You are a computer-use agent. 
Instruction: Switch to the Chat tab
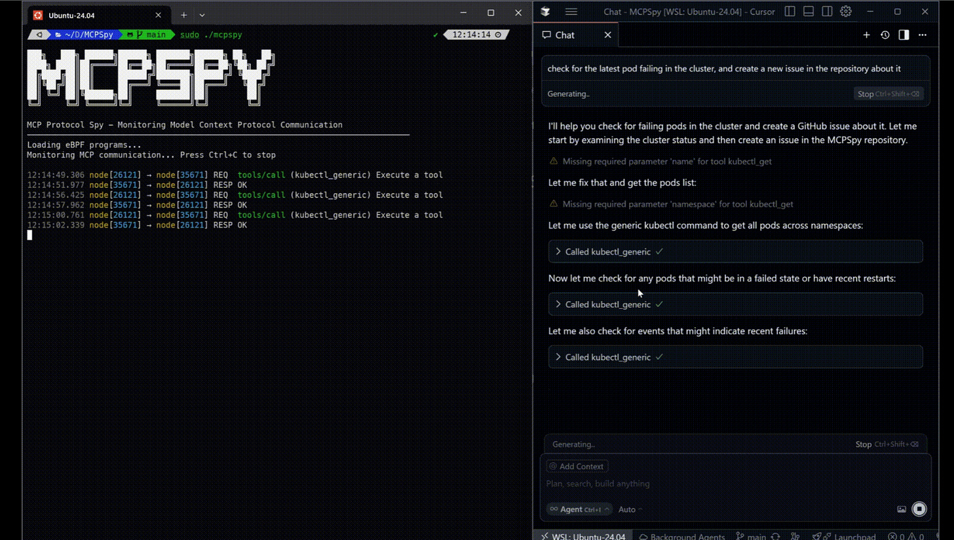click(x=565, y=35)
